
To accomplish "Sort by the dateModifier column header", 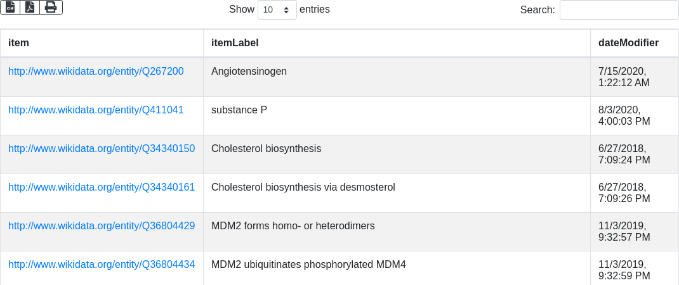I will [x=635, y=43].
